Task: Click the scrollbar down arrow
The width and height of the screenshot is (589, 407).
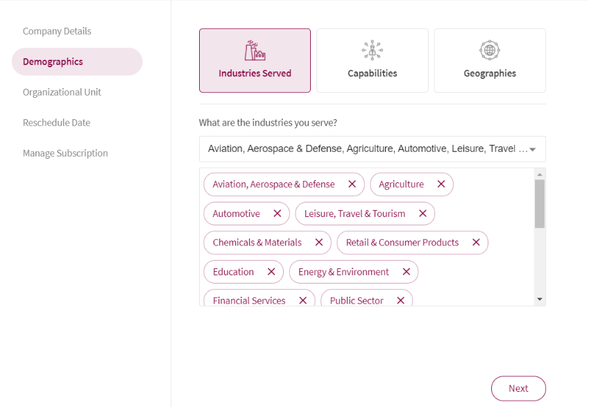Action: [x=540, y=300]
